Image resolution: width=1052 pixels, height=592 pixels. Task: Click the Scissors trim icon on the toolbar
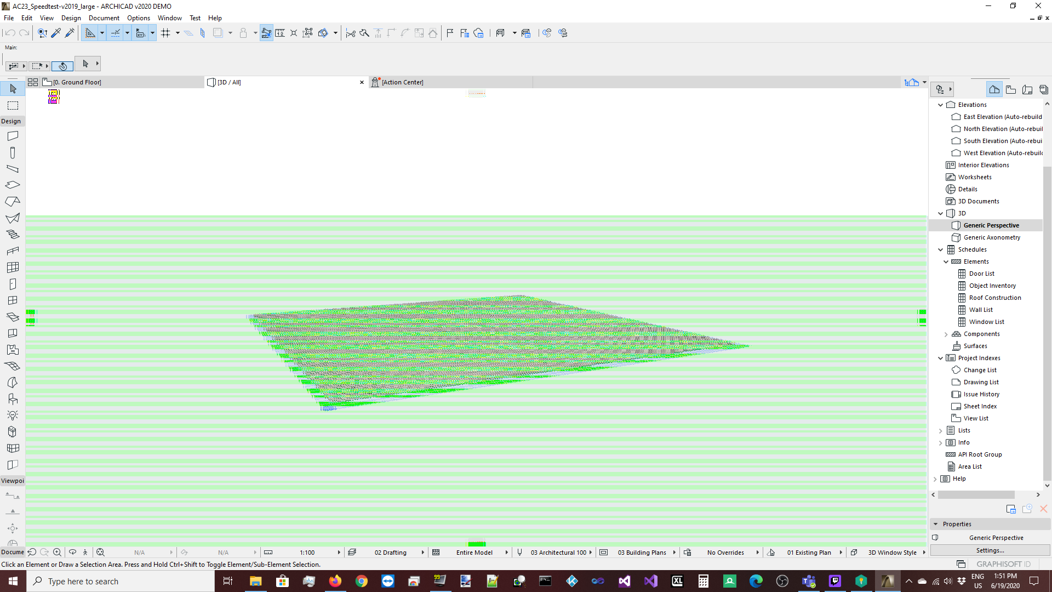tap(350, 33)
